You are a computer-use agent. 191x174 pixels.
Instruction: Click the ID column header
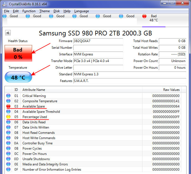click(x=16, y=90)
